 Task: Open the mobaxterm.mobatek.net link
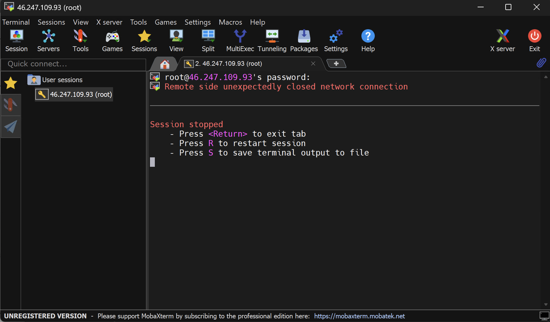click(x=359, y=316)
